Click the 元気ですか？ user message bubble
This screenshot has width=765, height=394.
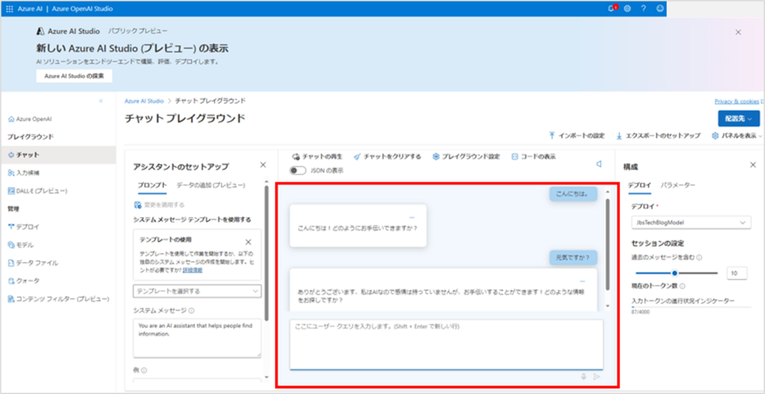574,258
